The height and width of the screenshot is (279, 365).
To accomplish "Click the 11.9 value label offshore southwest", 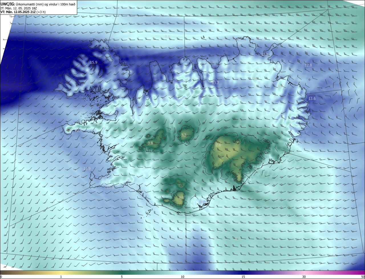I will [x=87, y=169].
